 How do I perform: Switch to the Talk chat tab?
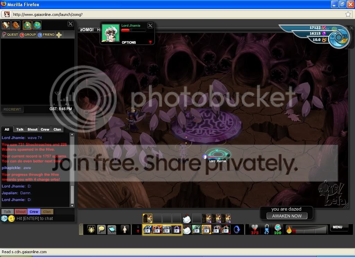(x=20, y=130)
